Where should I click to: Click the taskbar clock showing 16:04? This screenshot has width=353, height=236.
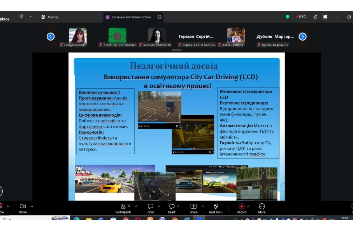click(x=345, y=218)
